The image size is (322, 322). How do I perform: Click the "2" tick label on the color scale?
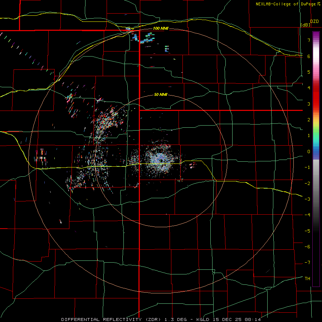click(x=309, y=120)
